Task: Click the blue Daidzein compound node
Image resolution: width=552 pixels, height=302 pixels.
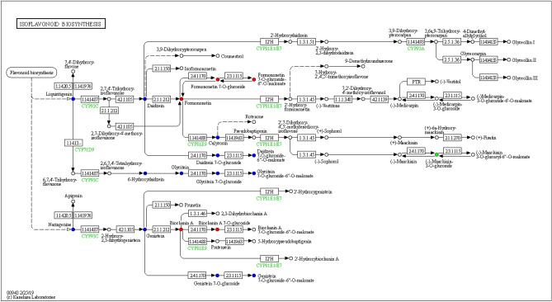Action: coord(144,99)
